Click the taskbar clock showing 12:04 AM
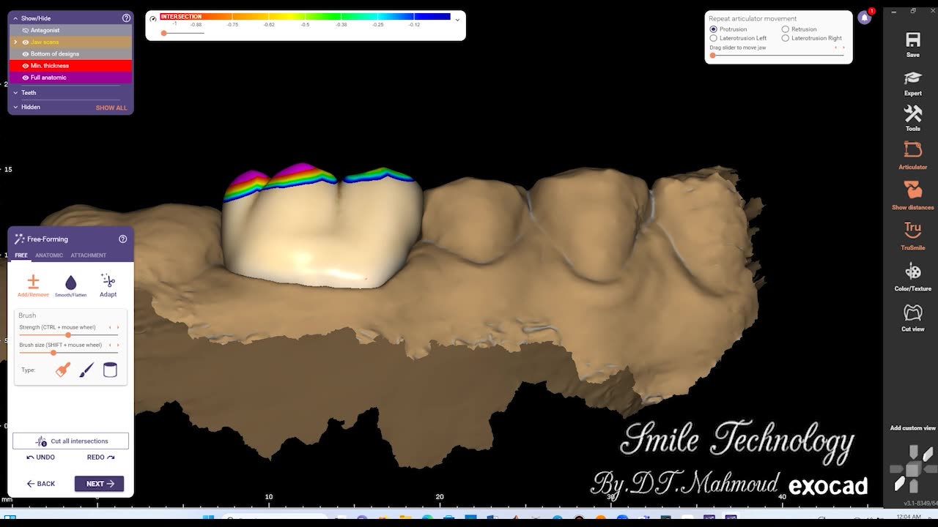This screenshot has width=938, height=527. [907, 517]
